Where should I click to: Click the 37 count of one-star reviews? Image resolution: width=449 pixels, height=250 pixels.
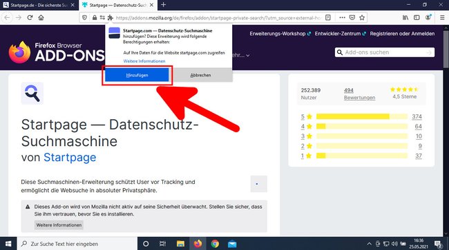coord(419,156)
